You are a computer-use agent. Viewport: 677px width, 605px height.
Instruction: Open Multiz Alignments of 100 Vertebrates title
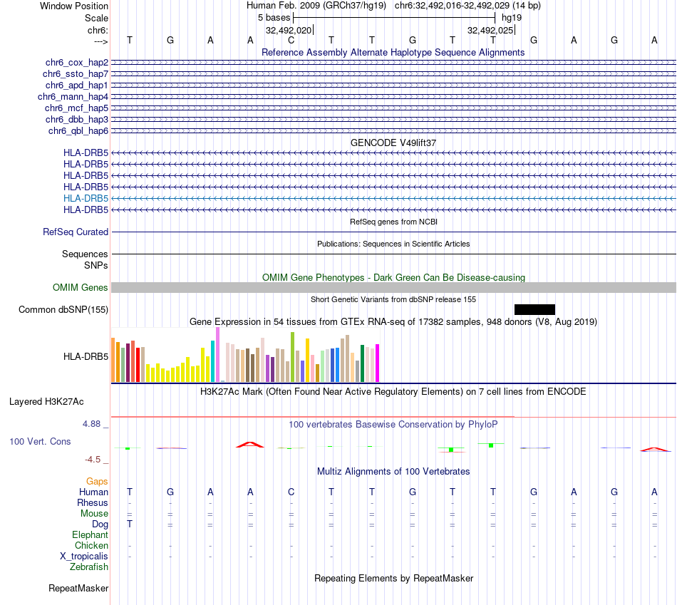pyautogui.click(x=393, y=472)
